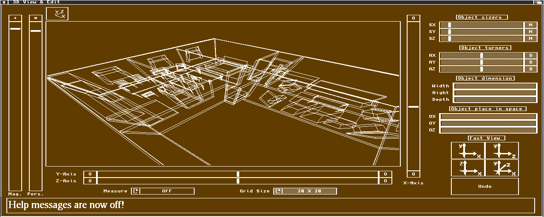Click the Undo button
544x217 pixels.
(484, 186)
